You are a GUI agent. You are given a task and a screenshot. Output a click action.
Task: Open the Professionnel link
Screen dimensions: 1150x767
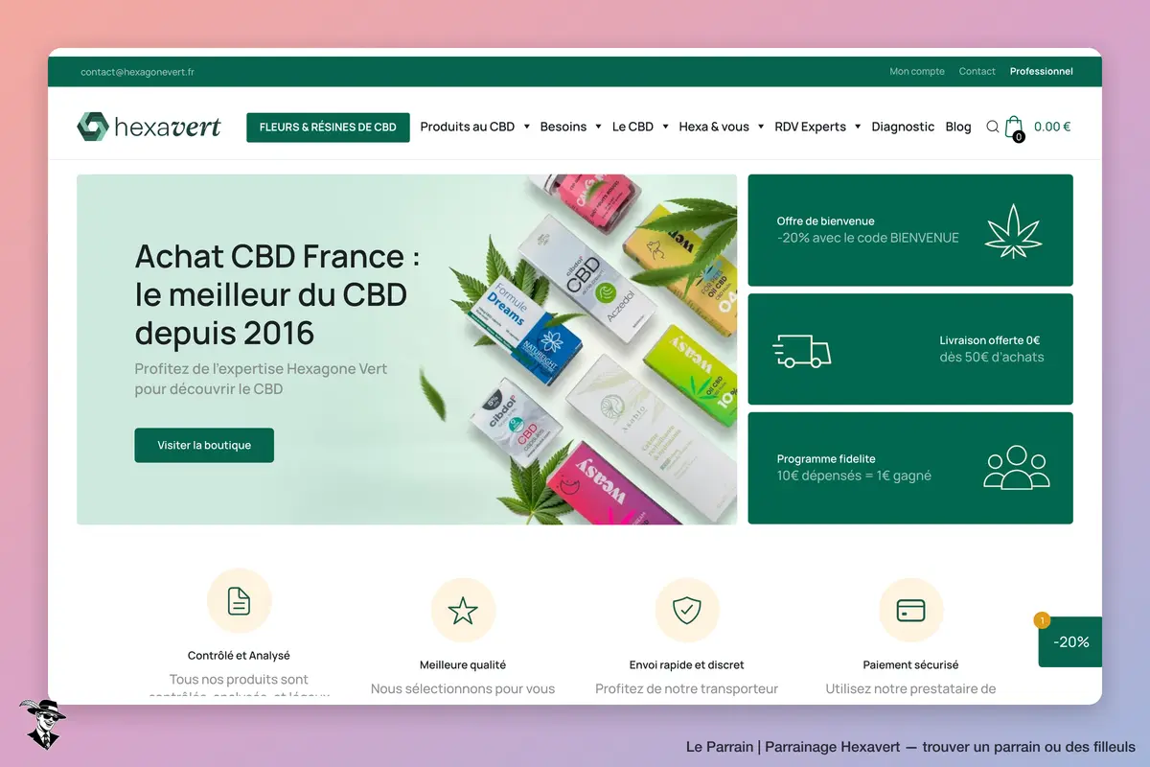[1042, 71]
